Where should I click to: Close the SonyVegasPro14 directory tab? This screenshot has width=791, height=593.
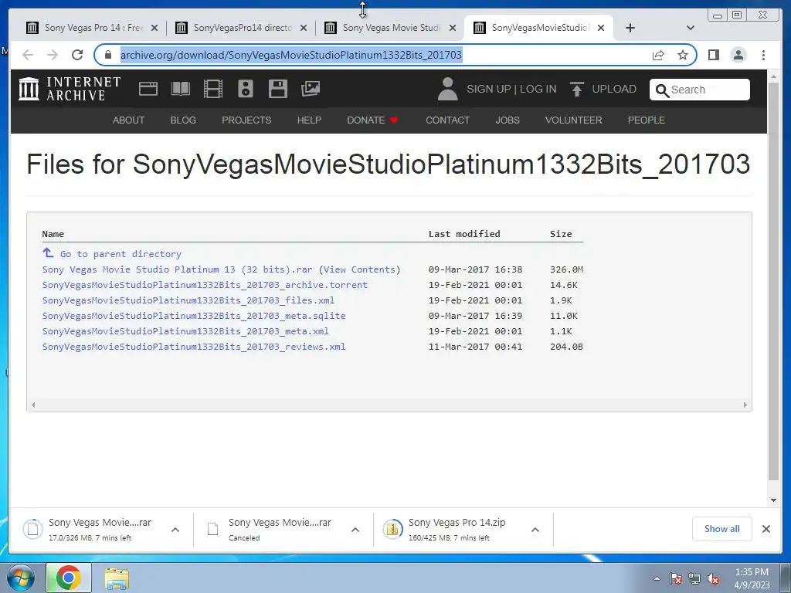(303, 28)
